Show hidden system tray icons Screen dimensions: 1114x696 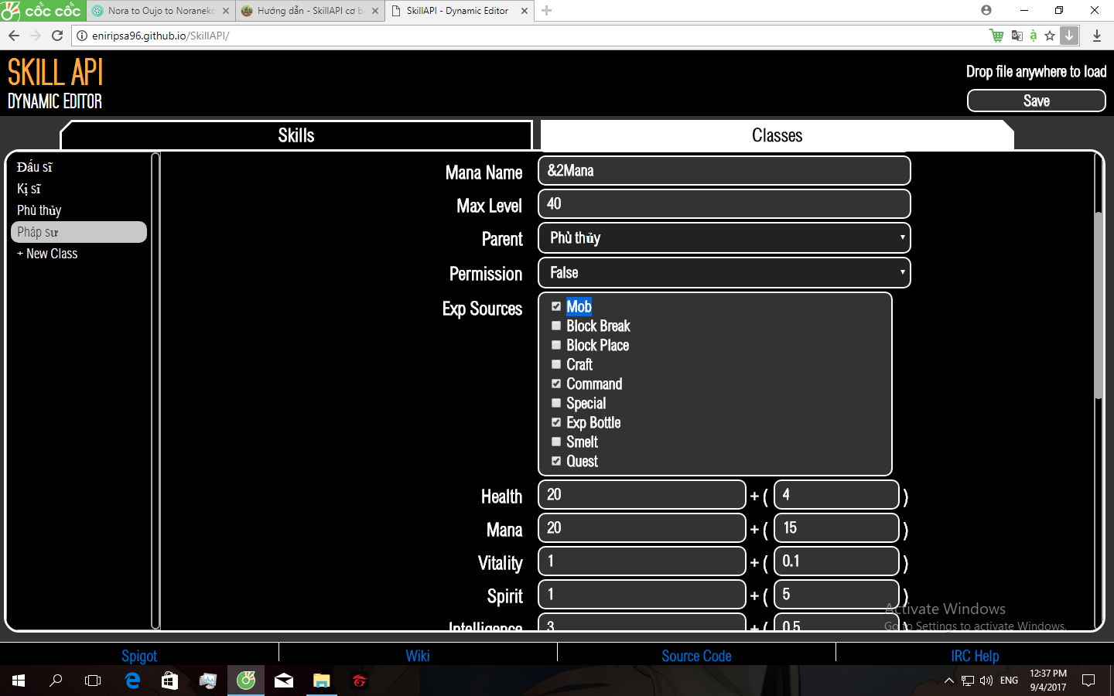click(x=948, y=681)
